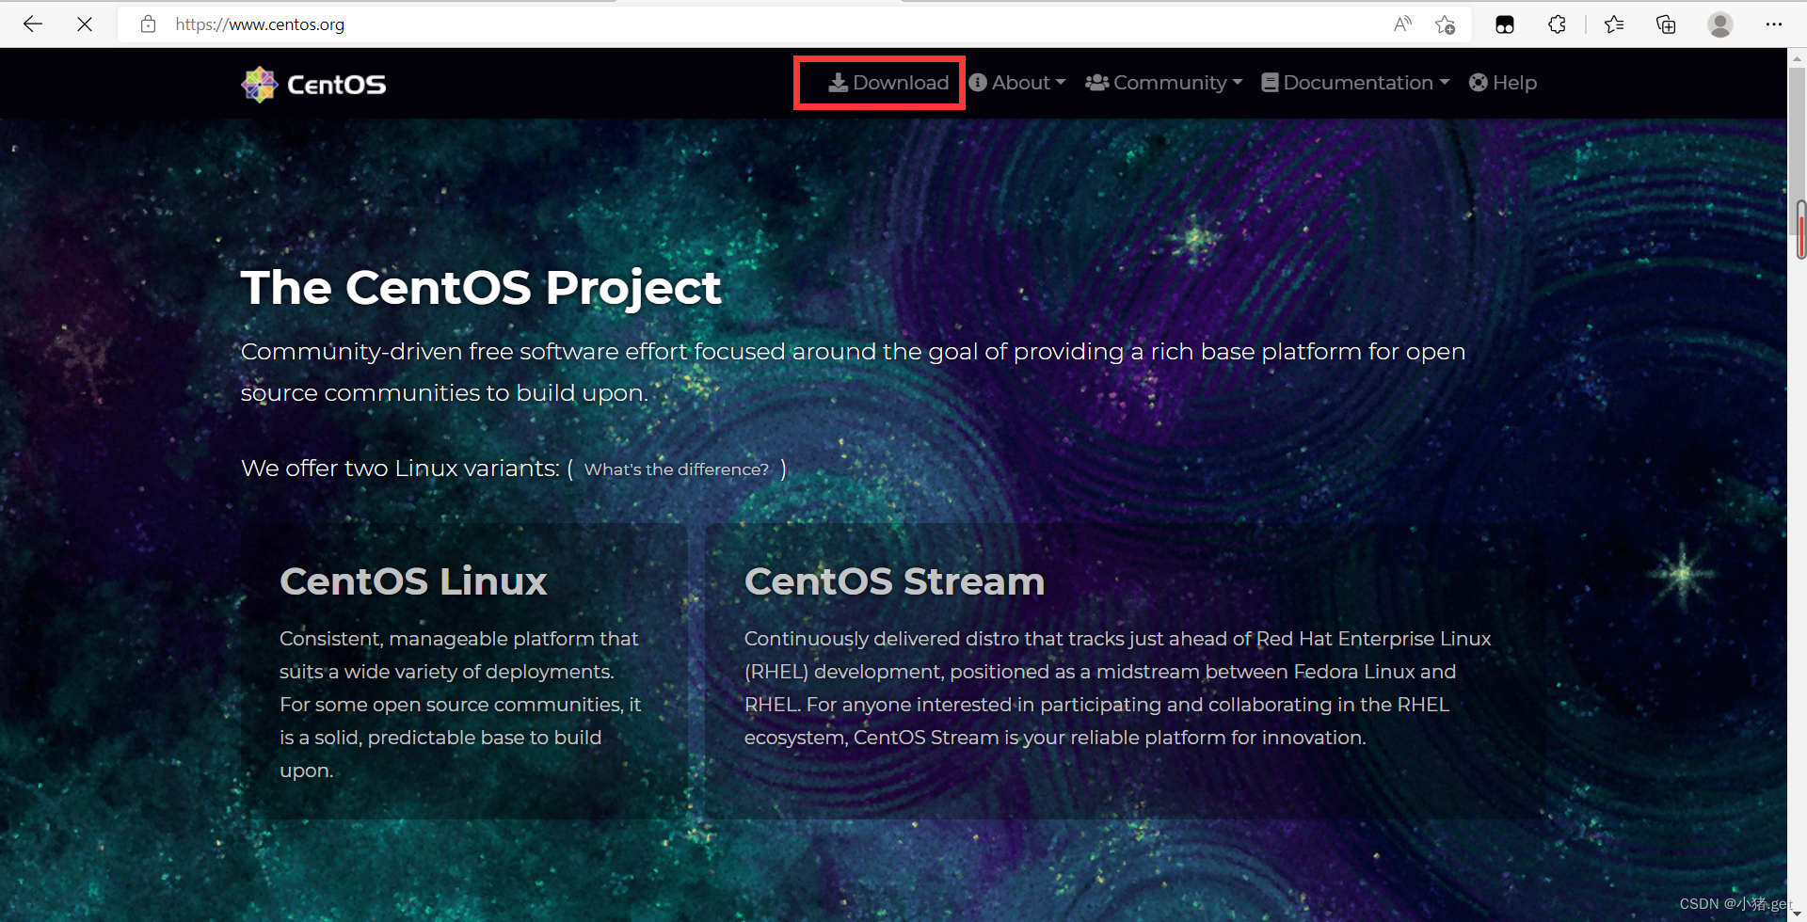Expand the Documentation dropdown
The height and width of the screenshot is (922, 1807).
[x=1355, y=83]
